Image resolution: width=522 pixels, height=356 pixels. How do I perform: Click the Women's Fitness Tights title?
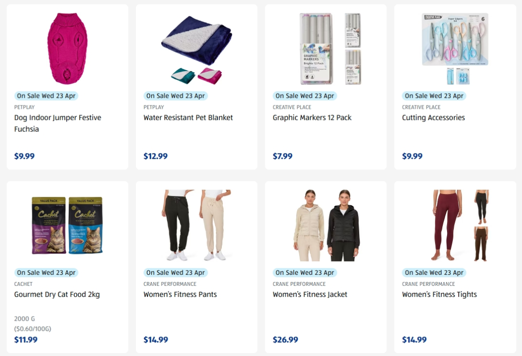[x=439, y=295]
